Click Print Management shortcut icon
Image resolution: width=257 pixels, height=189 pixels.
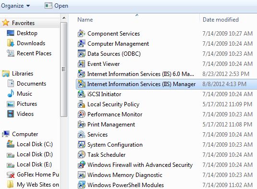82,125
